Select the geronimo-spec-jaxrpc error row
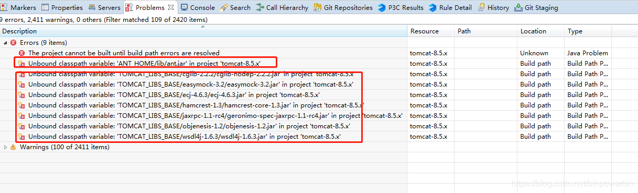The height and width of the screenshot is (193, 638). pyautogui.click(x=319, y=115)
